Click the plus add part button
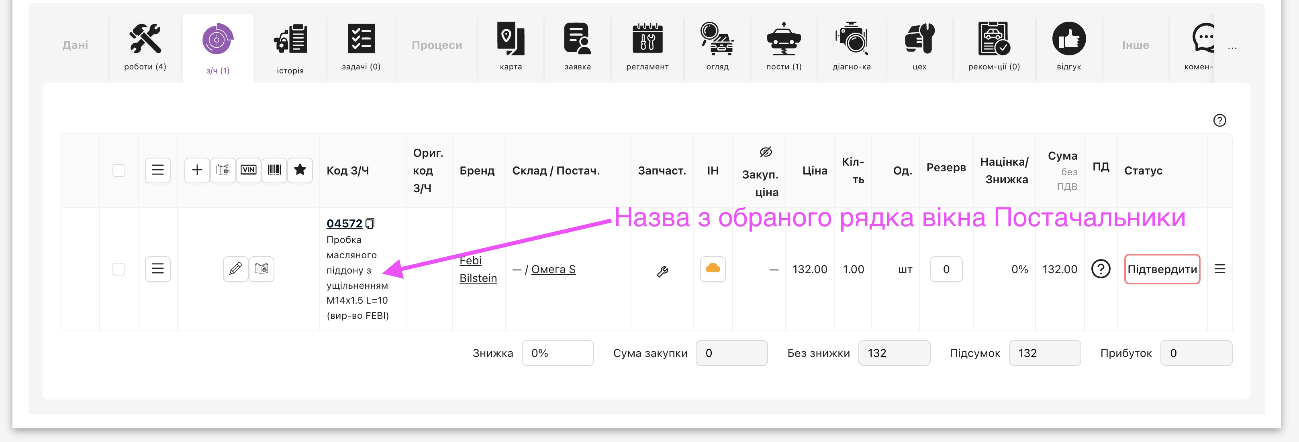Viewport: 1299px width, 442px height. pos(197,170)
